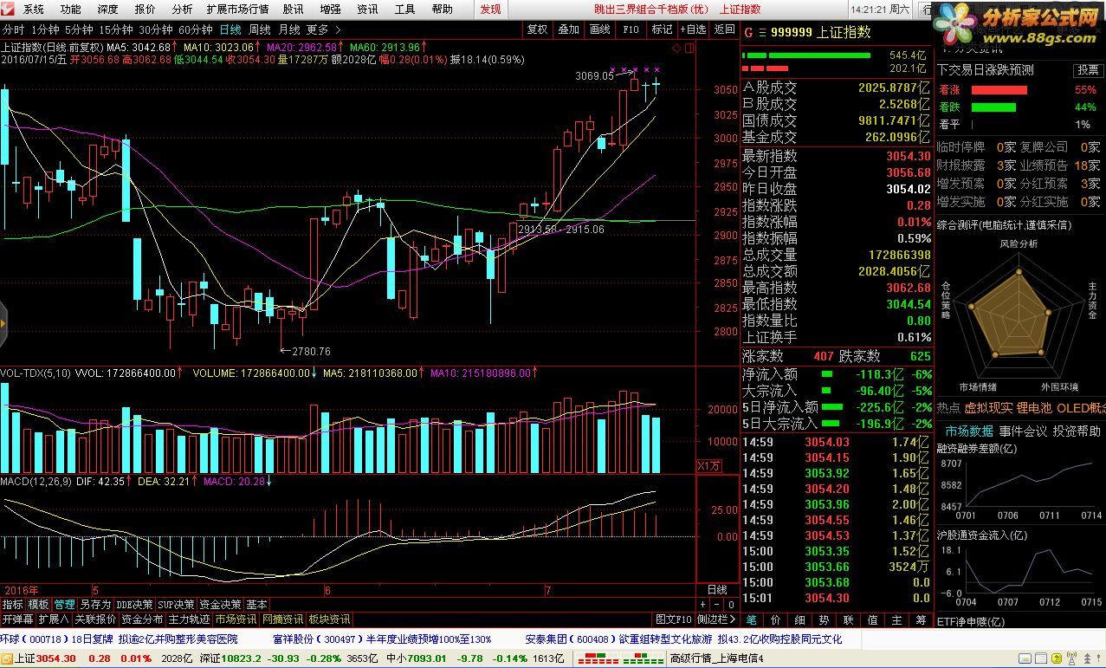
Task: Switch chart to 60分钟 period
Action: tap(195, 29)
